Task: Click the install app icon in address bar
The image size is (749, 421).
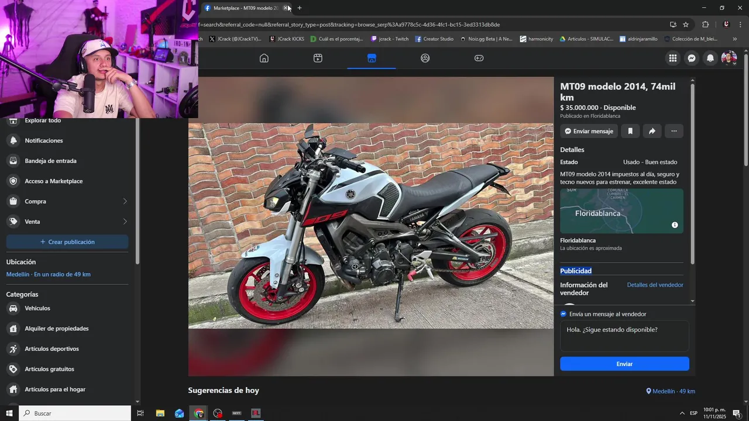Action: 673,25
